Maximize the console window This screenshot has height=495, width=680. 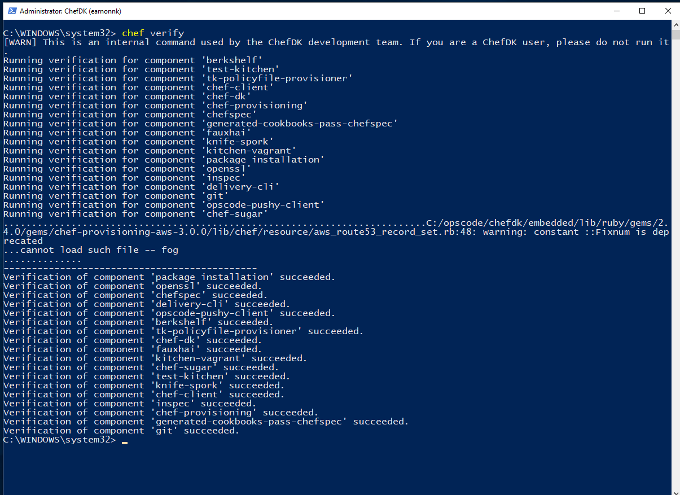pyautogui.click(x=642, y=11)
